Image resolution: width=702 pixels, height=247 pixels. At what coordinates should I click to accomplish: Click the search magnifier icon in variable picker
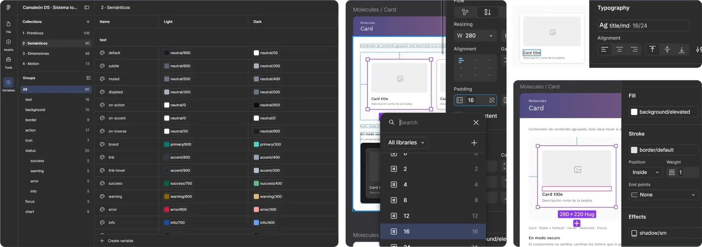(392, 122)
